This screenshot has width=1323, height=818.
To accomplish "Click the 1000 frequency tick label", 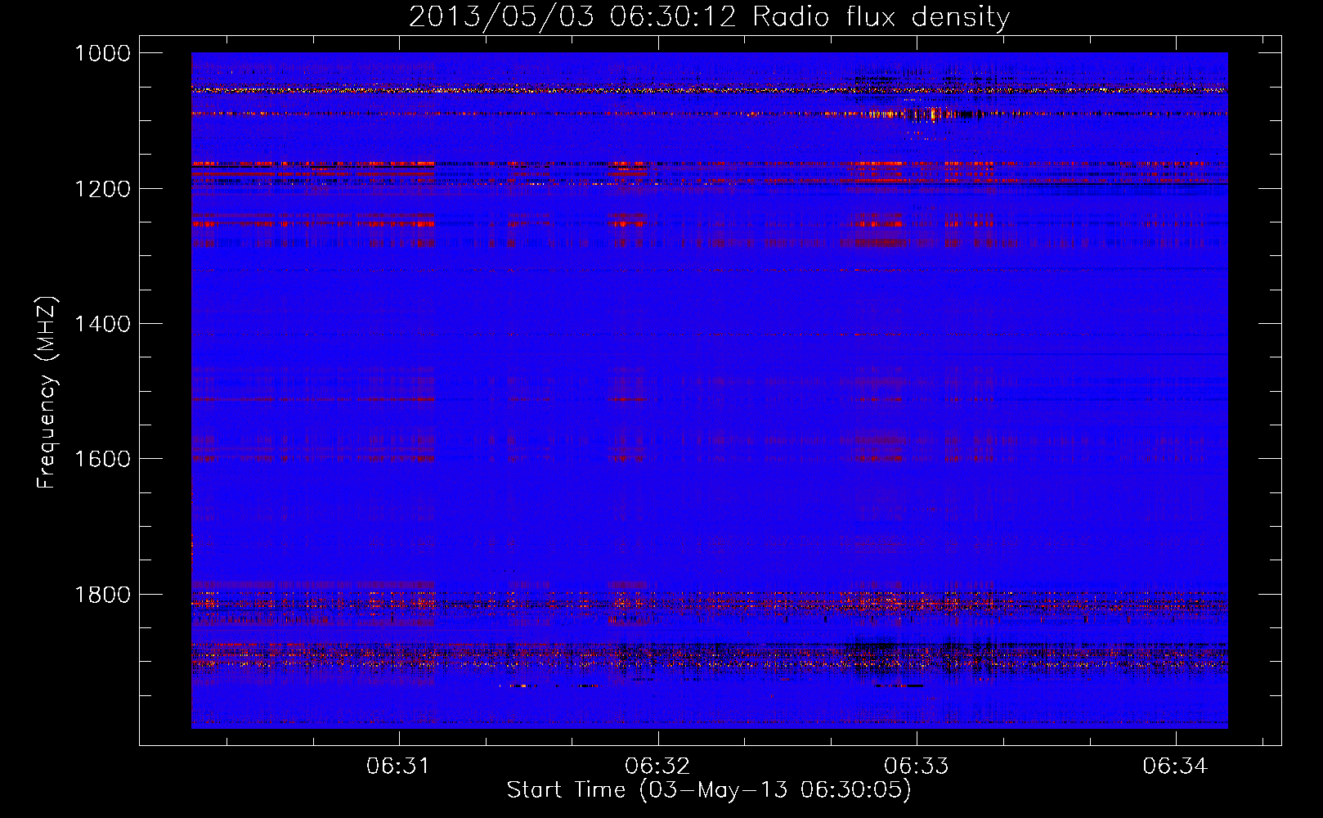I will click(102, 53).
